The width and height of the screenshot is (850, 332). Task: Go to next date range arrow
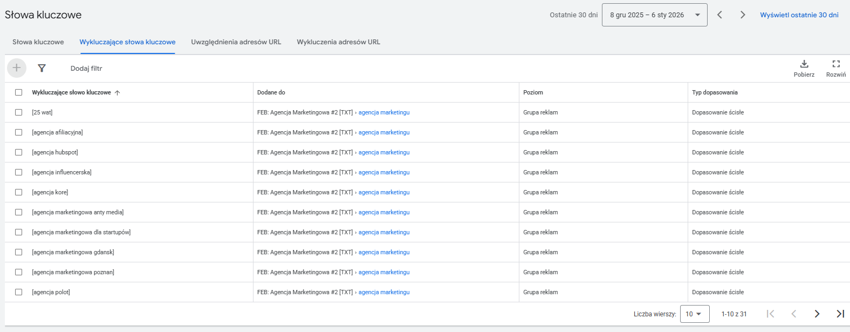tap(743, 15)
